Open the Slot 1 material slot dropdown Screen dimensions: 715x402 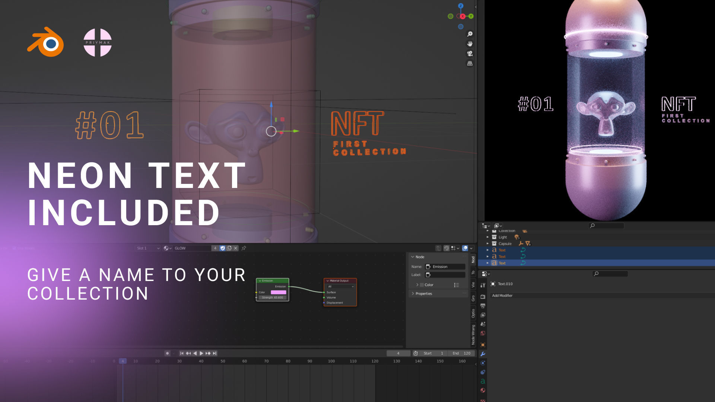148,248
